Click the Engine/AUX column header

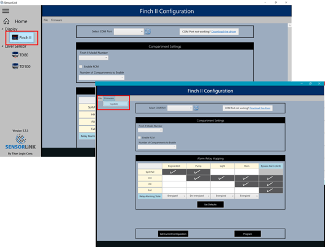[174, 166]
